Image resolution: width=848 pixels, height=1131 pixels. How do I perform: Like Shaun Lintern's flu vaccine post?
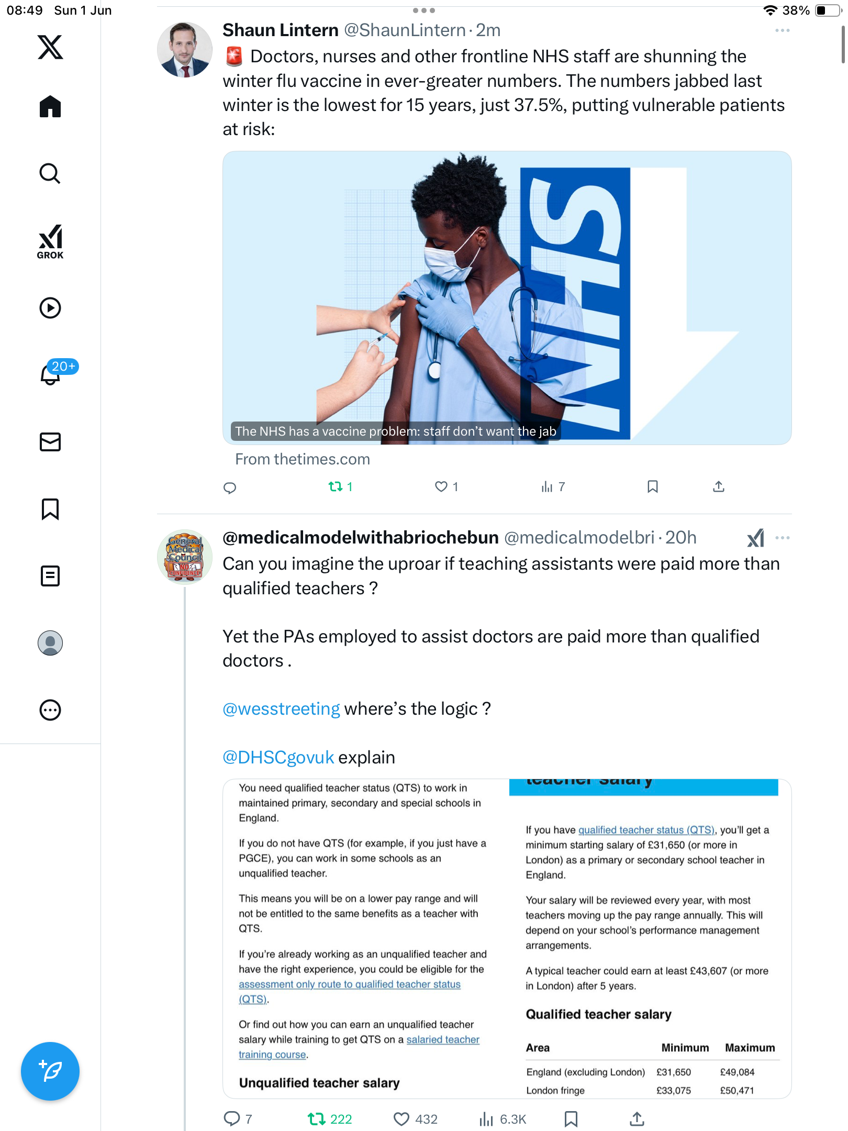[x=447, y=487]
